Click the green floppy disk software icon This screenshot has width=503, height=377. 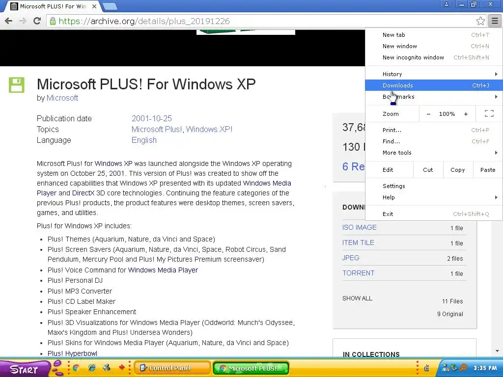tap(16, 85)
